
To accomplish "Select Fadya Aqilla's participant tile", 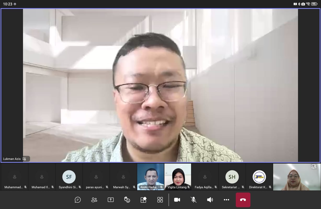I will (x=205, y=177).
